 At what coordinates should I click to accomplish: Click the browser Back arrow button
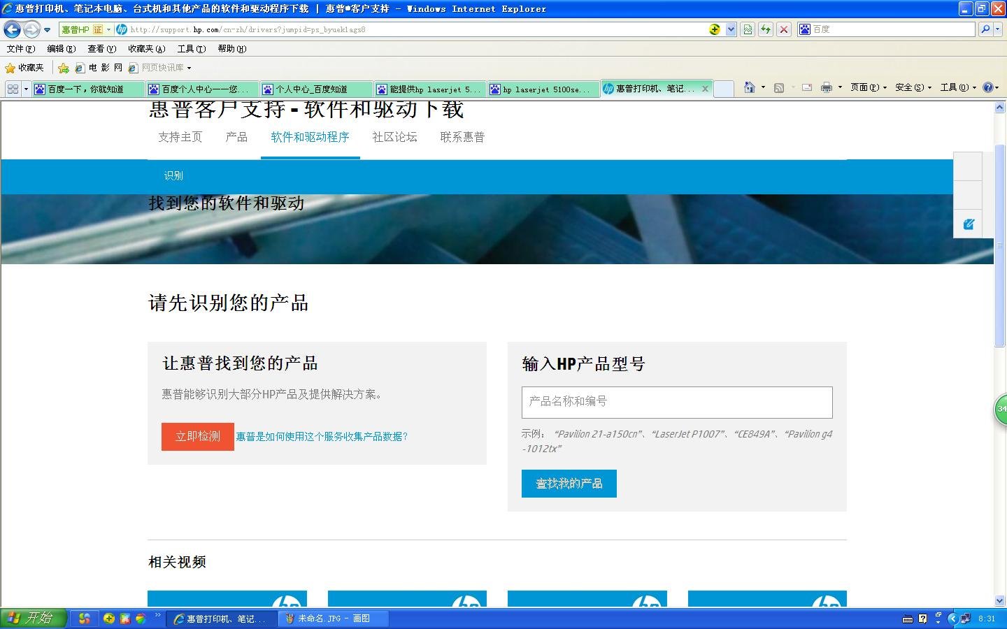pos(12,29)
